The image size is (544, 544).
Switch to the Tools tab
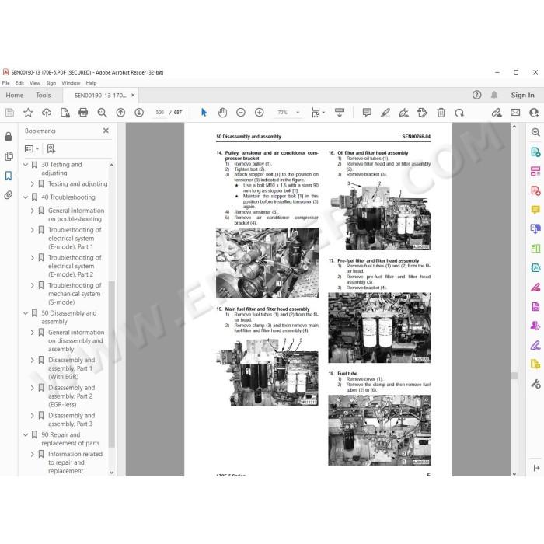pos(44,95)
